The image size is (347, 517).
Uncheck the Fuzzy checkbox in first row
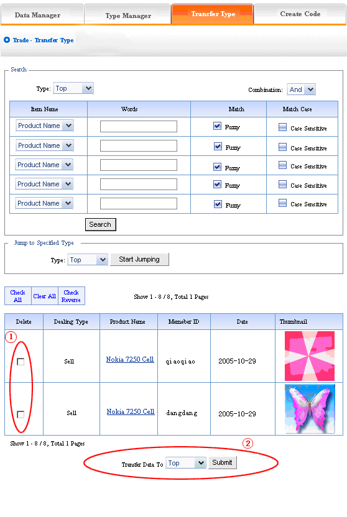pos(217,126)
